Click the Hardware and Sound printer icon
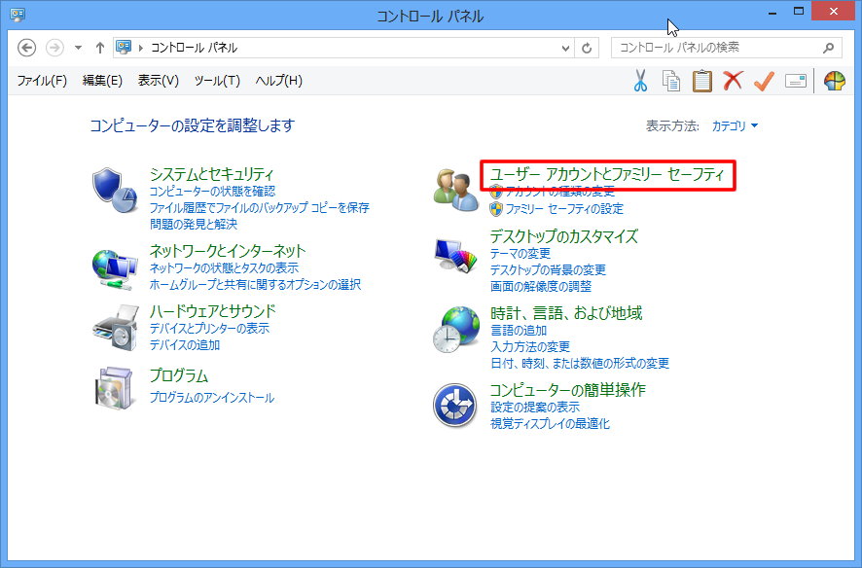The height and width of the screenshot is (568, 862). point(116,328)
